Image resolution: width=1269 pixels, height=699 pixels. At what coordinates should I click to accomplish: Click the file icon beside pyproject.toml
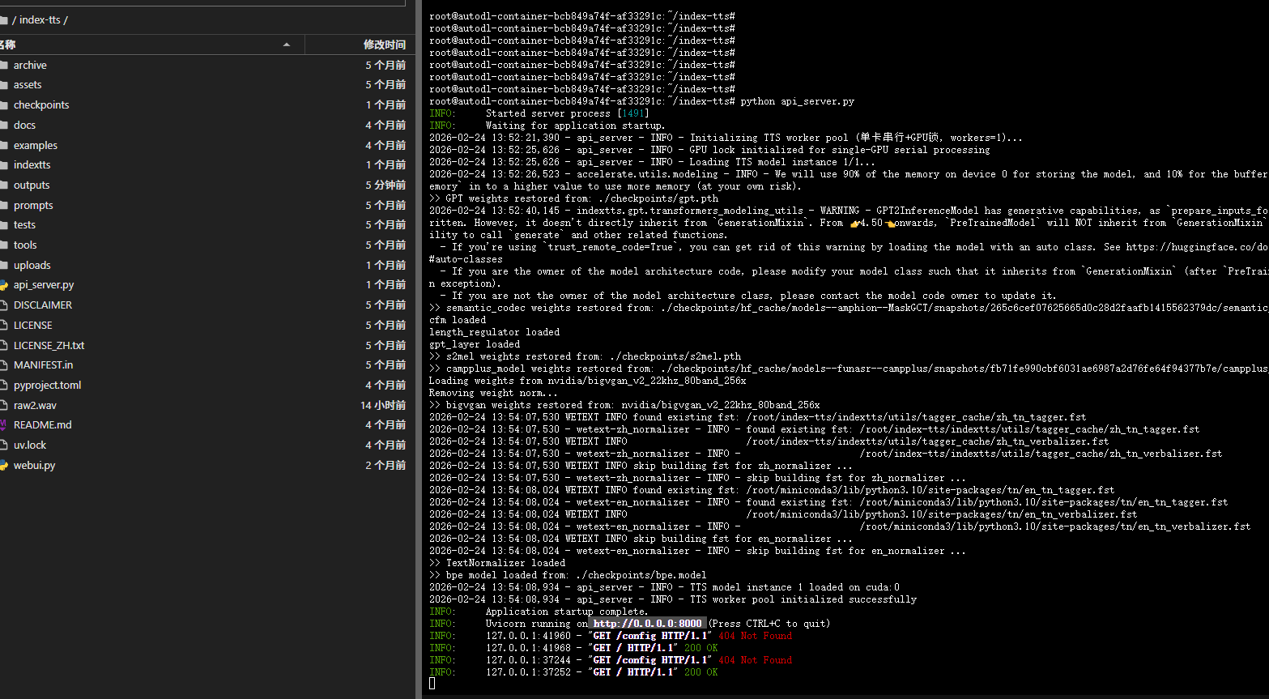click(3, 386)
